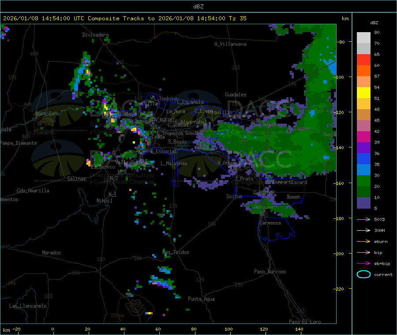Click the 'Pampa_Diamante' map label
This screenshot has height=335, width=397.
tap(19, 143)
